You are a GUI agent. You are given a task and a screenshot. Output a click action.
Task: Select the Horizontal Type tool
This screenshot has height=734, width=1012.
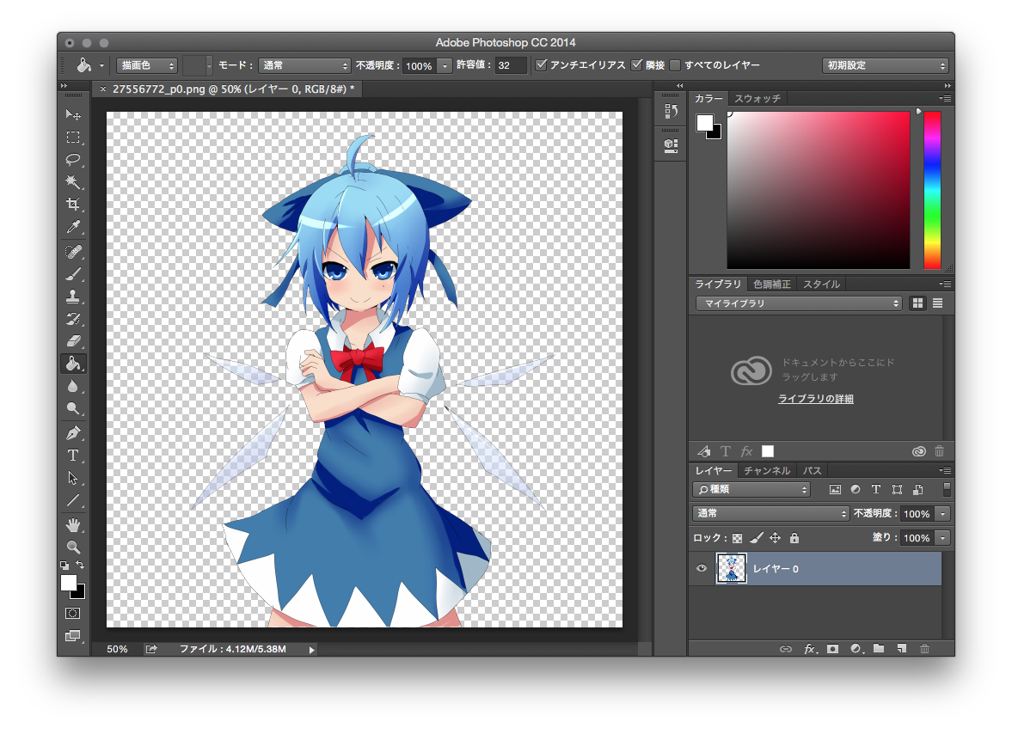[73, 456]
